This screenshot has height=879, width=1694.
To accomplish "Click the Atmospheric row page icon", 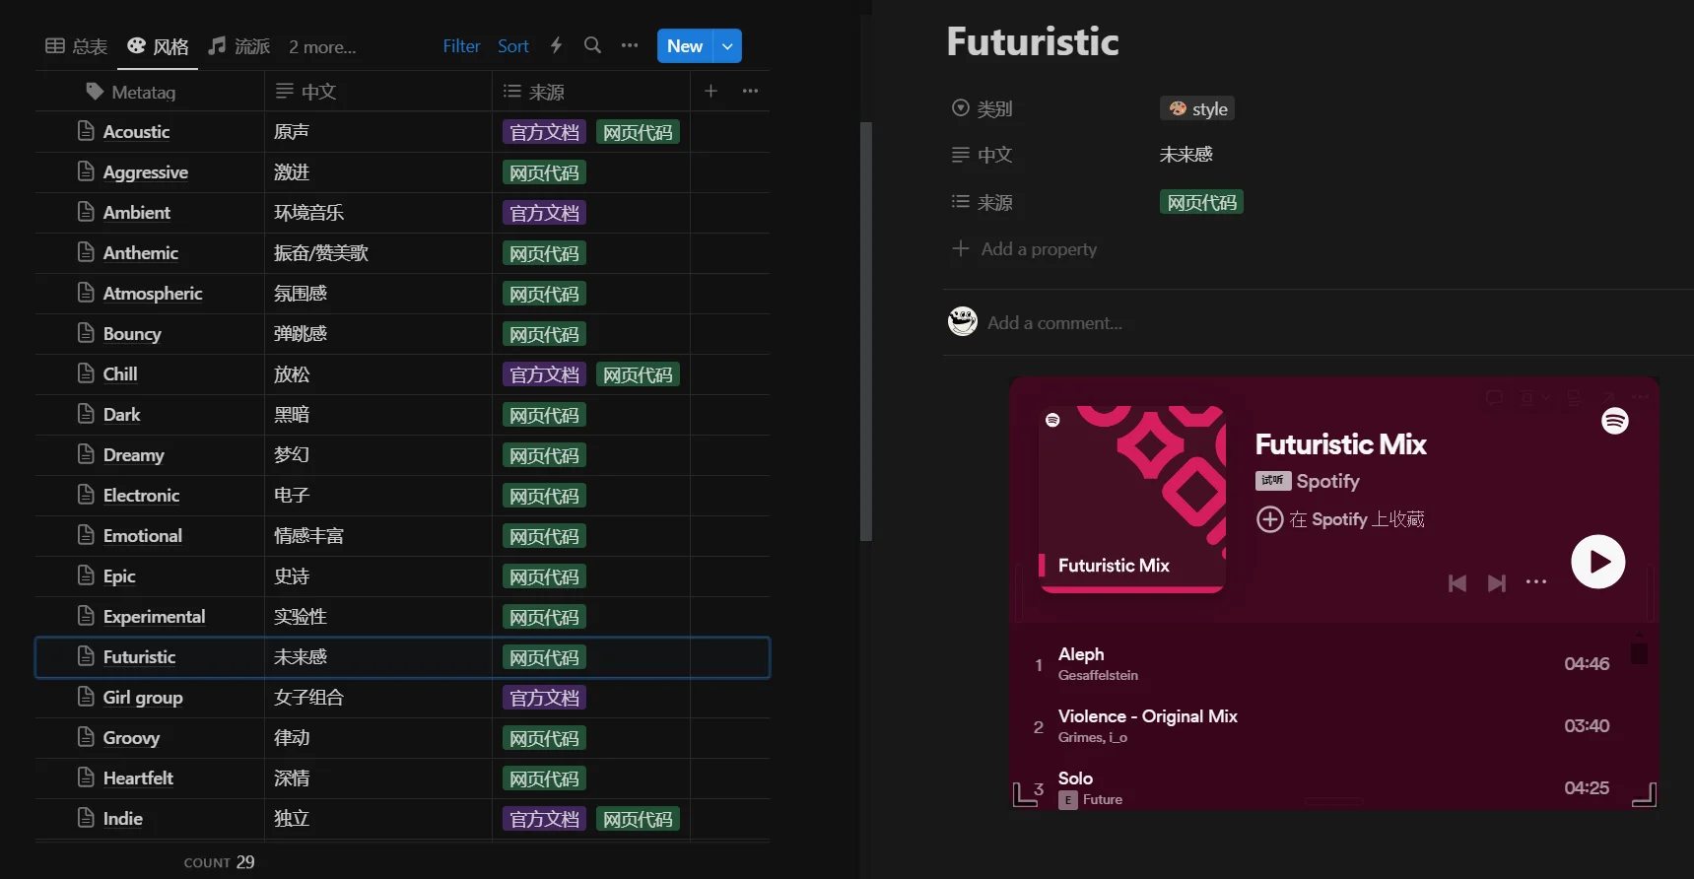I will pos(86,293).
